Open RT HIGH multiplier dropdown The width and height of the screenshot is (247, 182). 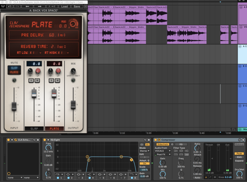tap(68, 53)
